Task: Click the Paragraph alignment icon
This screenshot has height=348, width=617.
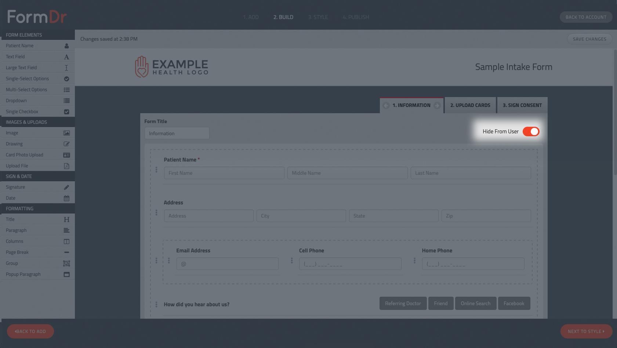Action: 66,230
